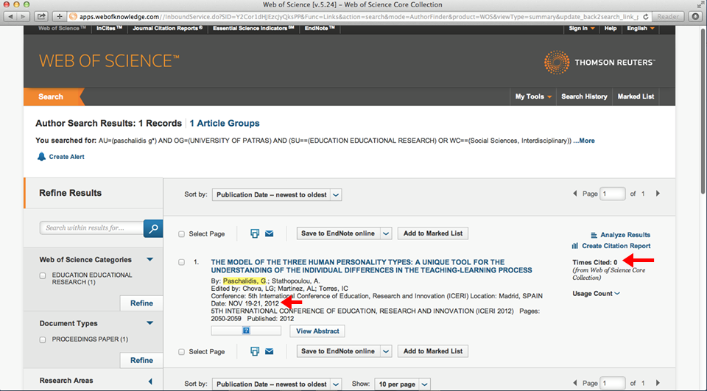Click the Create Alert bell icon
Screen dimensions: 707x391
click(x=41, y=157)
